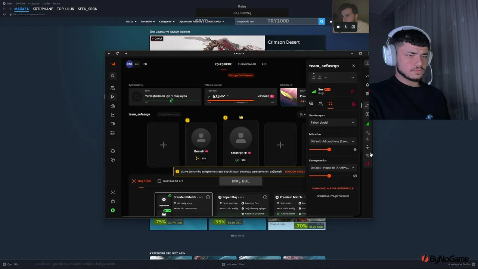This screenshot has height=269, width=478.
Task: Toggle speaker mute icon beside Konuşmacılar slider
Action: [355, 176]
